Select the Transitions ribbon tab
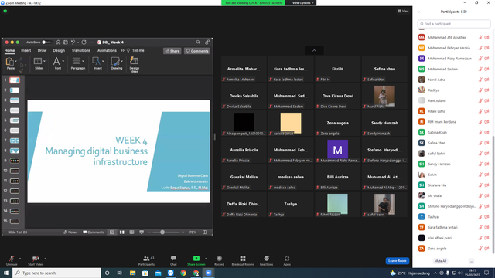 tap(80, 50)
